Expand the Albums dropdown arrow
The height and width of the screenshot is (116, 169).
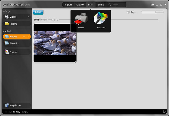(x=28, y=37)
